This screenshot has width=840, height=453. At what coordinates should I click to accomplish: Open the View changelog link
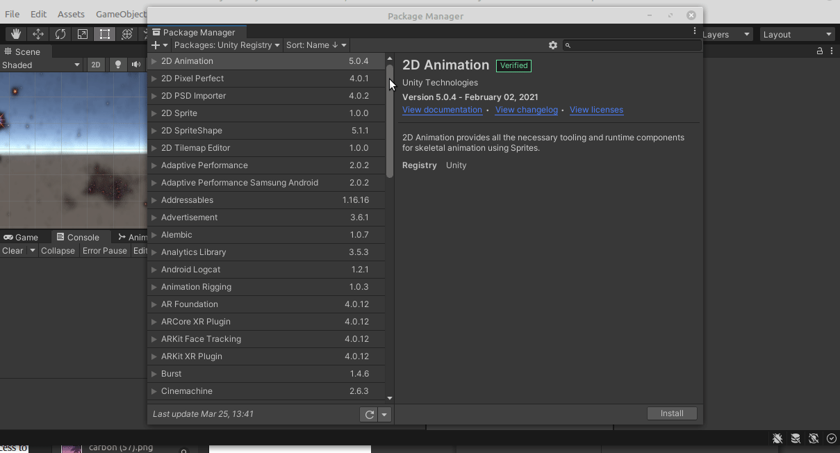tap(527, 110)
